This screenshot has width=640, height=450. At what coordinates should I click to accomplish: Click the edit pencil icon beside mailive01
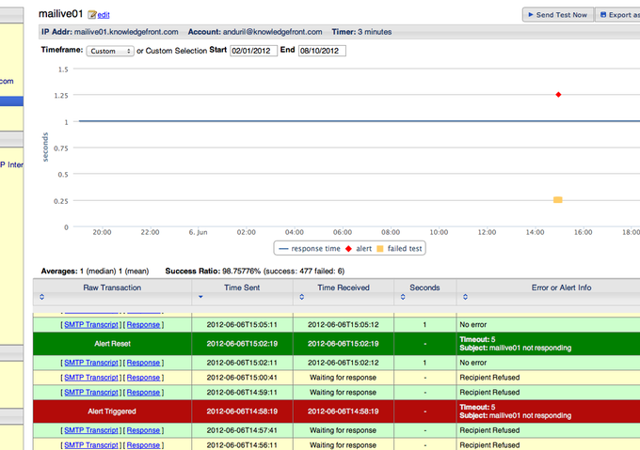pos(92,15)
